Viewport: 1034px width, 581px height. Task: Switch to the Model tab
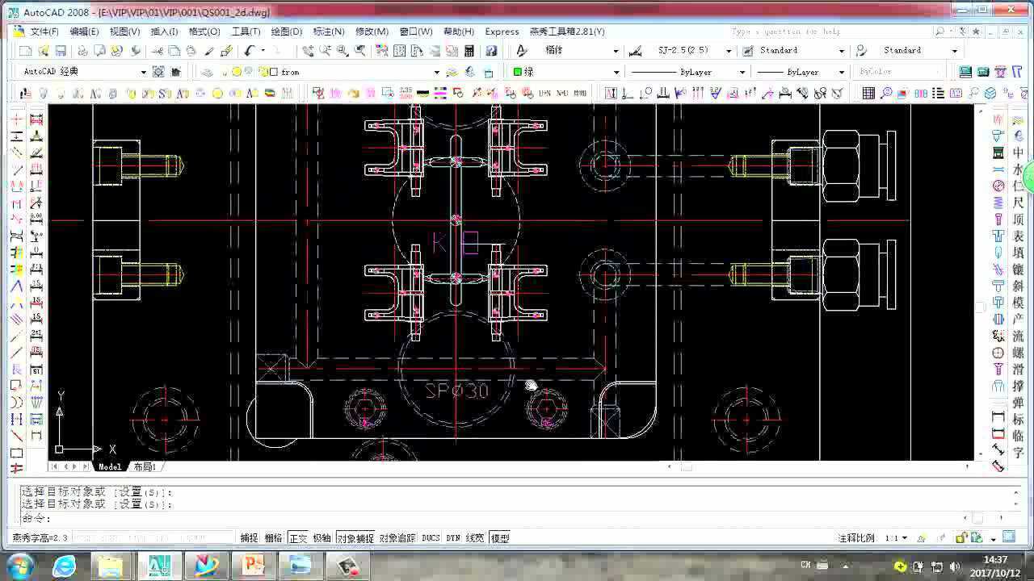click(110, 466)
